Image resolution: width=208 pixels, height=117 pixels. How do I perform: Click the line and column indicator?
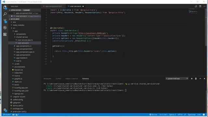(x=163, y=115)
